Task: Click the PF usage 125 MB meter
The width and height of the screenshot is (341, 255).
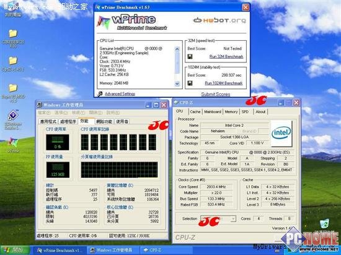Action: tap(58, 170)
